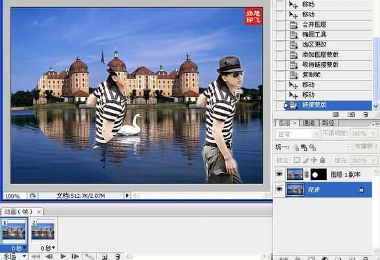Click the lock icon on the 背景 layer
This screenshot has width=380, height=260.
[x=361, y=190]
